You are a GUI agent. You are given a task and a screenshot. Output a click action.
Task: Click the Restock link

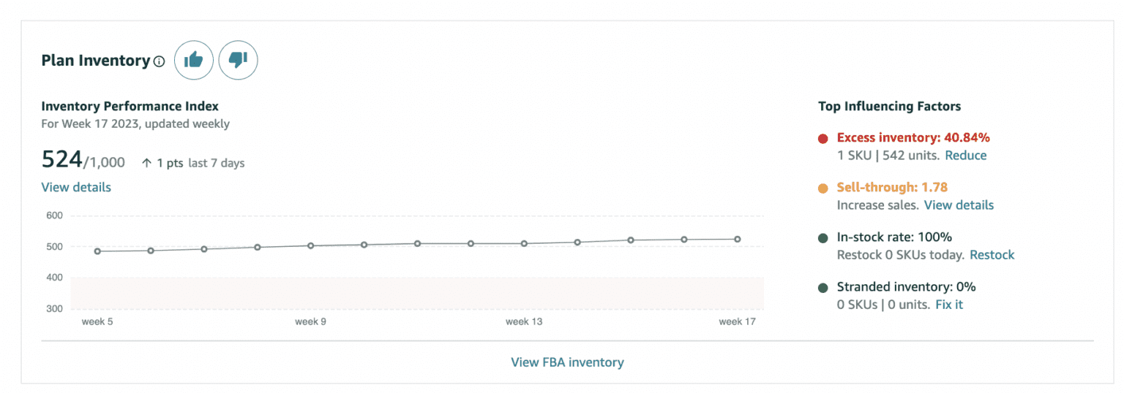[992, 254]
